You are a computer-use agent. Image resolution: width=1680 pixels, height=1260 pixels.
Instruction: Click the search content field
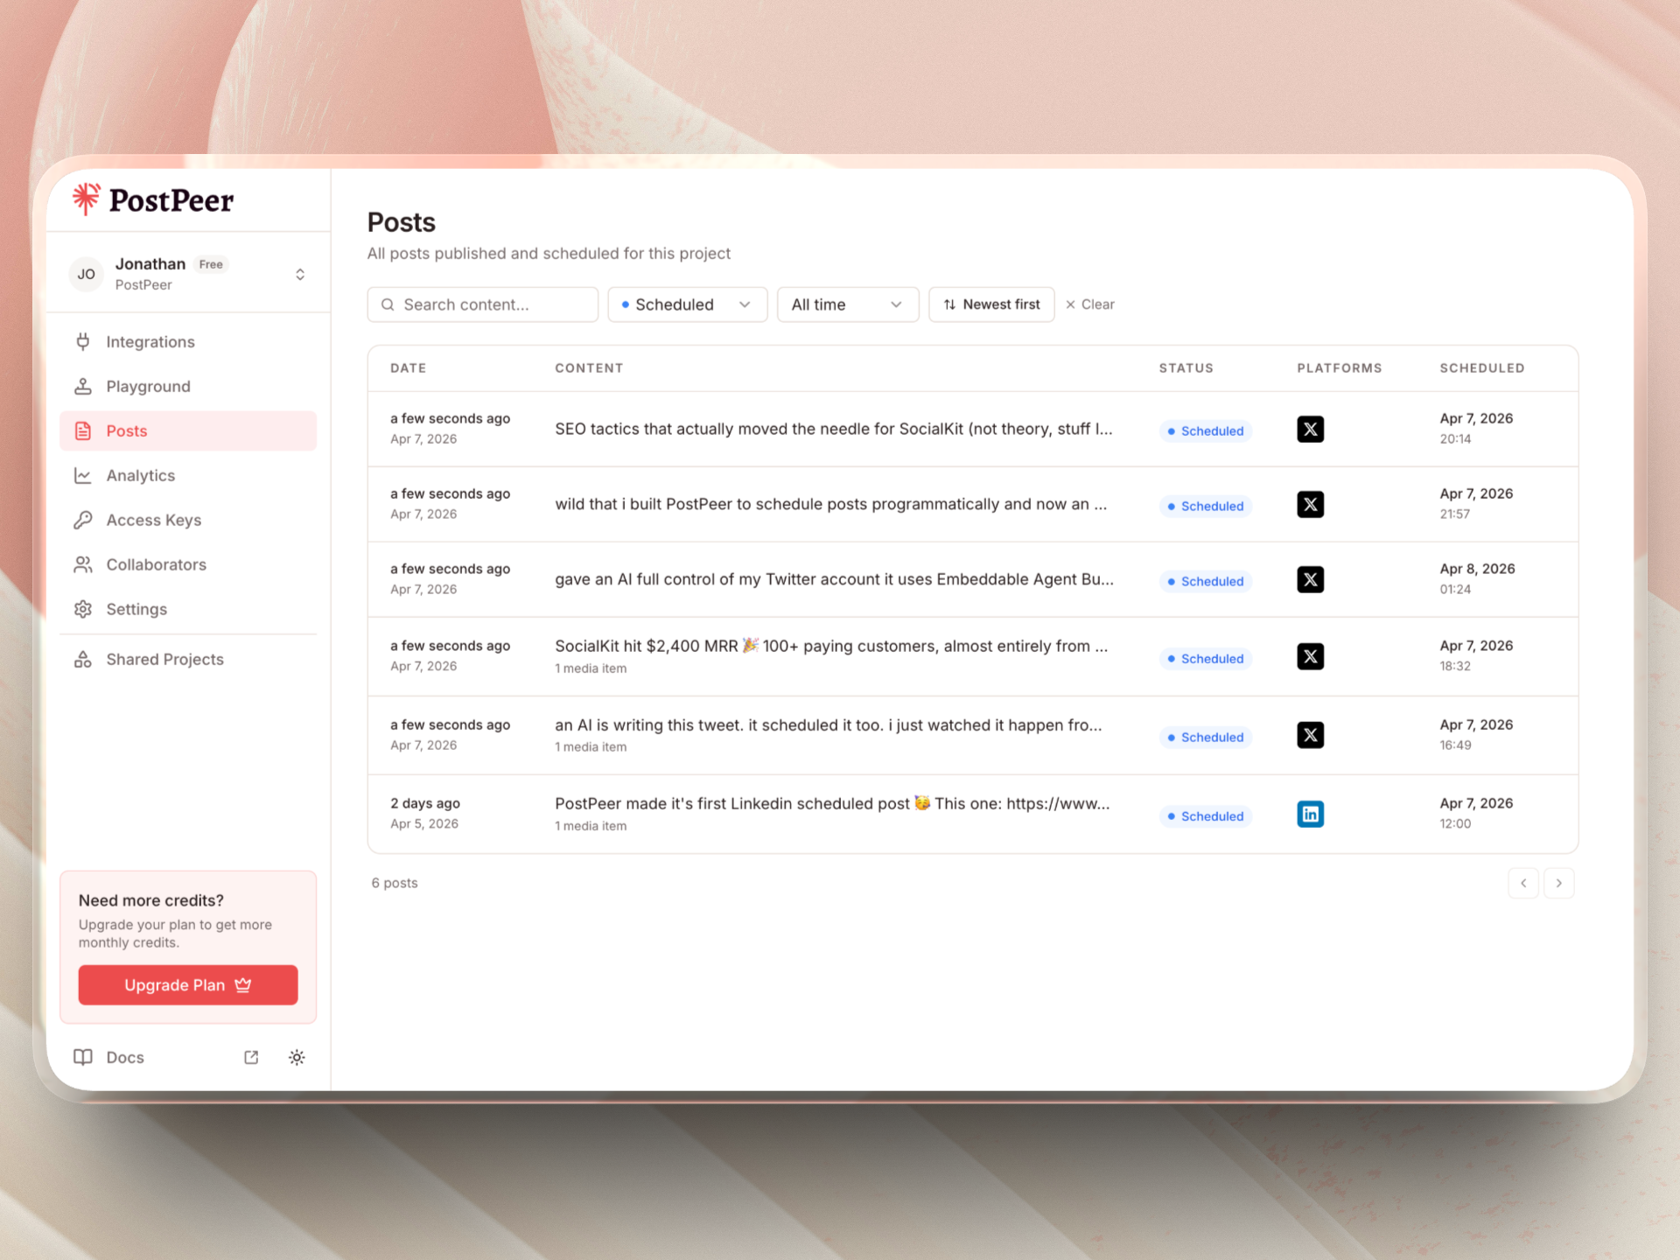pyautogui.click(x=482, y=304)
